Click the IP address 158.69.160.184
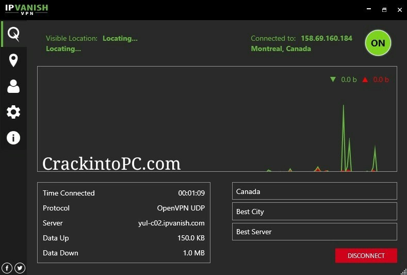This screenshot has width=407, height=275. [x=327, y=38]
